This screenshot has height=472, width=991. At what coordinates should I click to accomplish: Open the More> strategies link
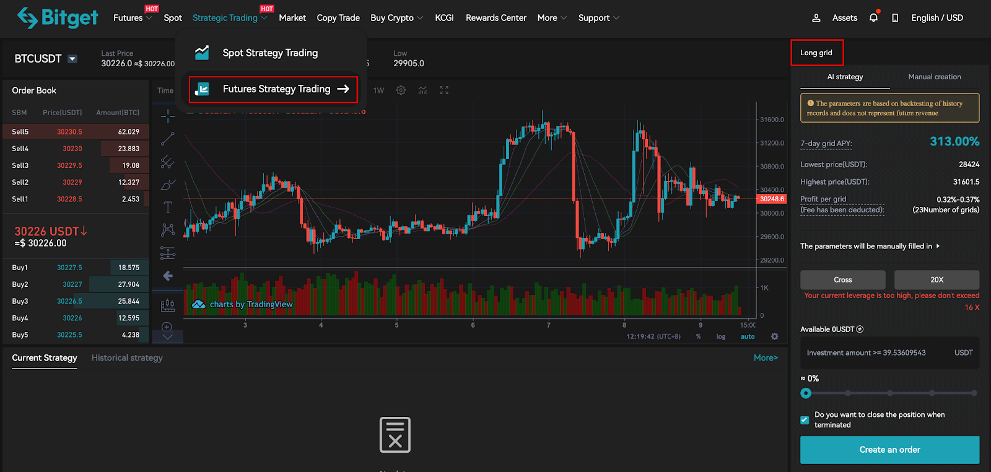766,358
